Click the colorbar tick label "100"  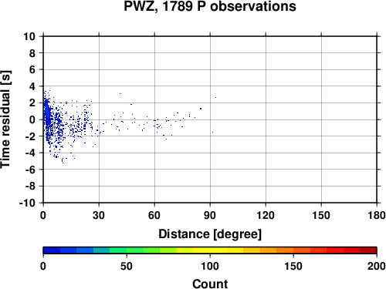coord(210,266)
